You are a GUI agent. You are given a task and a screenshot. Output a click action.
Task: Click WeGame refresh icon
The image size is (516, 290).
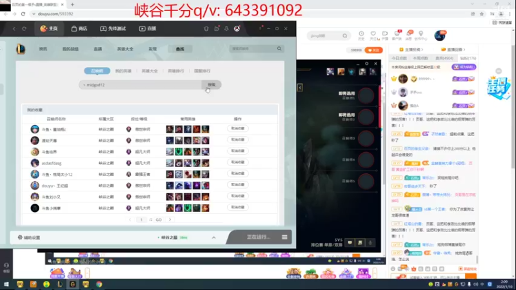[x=24, y=28]
